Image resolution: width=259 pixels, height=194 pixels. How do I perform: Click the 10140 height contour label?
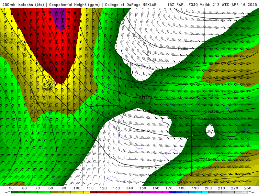159,70
